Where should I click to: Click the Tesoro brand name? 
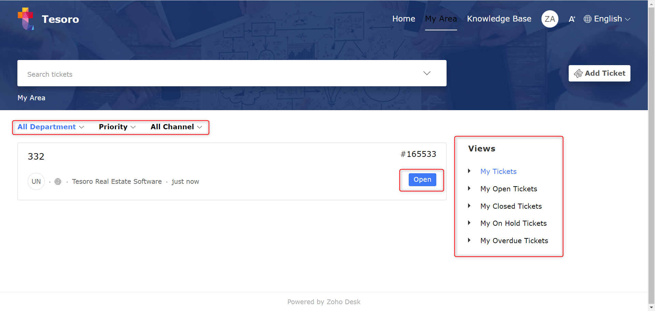click(60, 19)
